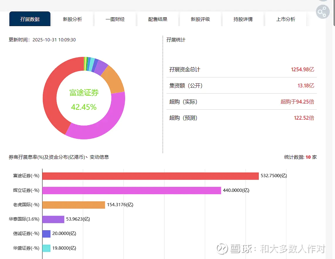Click the 孖展资金总计 row label
Viewport: 335px width, 259px height.
point(185,70)
